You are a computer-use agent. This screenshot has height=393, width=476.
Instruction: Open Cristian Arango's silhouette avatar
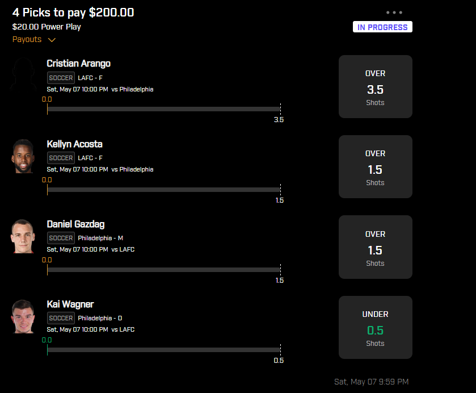(x=23, y=74)
